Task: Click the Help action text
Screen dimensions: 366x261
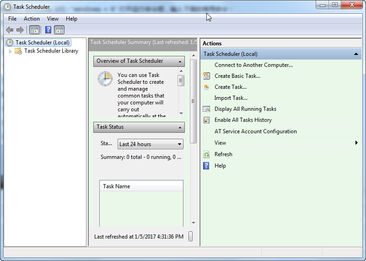Action: pyautogui.click(x=220, y=166)
